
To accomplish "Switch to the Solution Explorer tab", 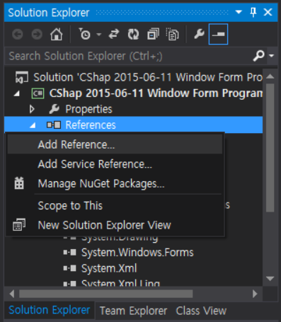I will pyautogui.click(x=50, y=310).
